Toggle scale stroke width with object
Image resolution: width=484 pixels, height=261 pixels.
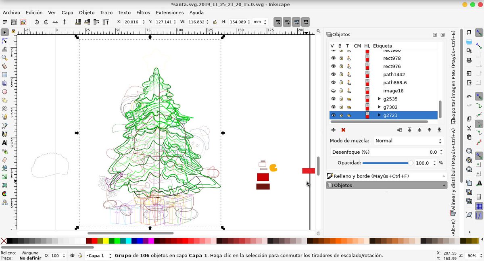[278, 22]
